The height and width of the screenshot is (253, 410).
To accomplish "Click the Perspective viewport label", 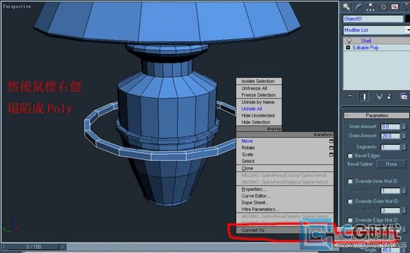I will (x=17, y=6).
